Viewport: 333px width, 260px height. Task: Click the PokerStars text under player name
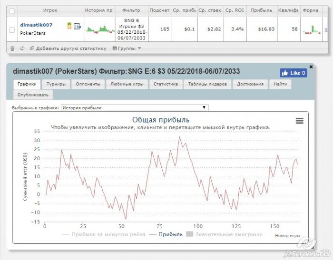(33, 33)
